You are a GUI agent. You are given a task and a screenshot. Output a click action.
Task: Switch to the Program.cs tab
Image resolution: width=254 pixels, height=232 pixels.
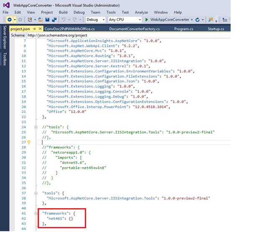tap(184, 29)
